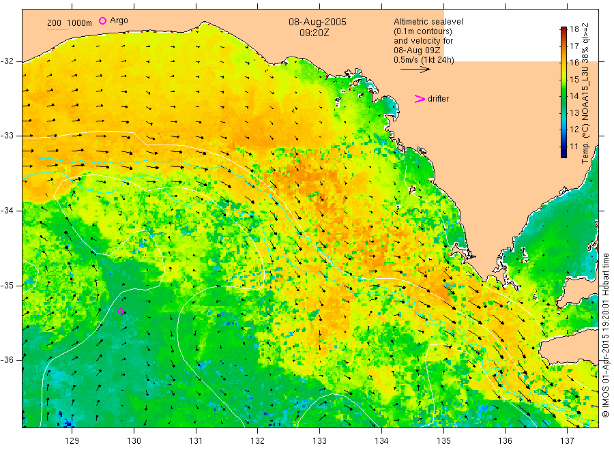614x450 pixels.
Task: Click the colorbar tick label 11
Action: click(574, 147)
